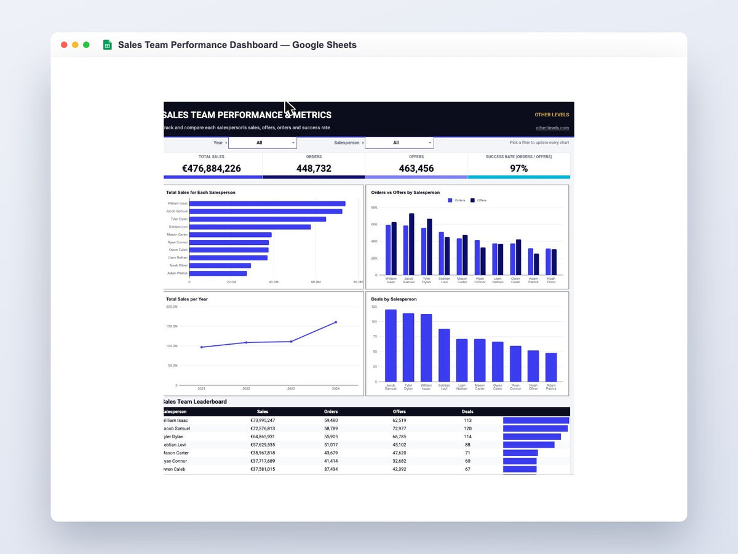The image size is (738, 554).
Task: Click the Offers legend color swatch
Action: [x=472, y=200]
